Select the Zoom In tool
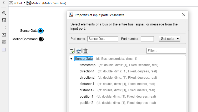The height and width of the screenshot is (112, 198). pyautogui.click(x=4, y=13)
